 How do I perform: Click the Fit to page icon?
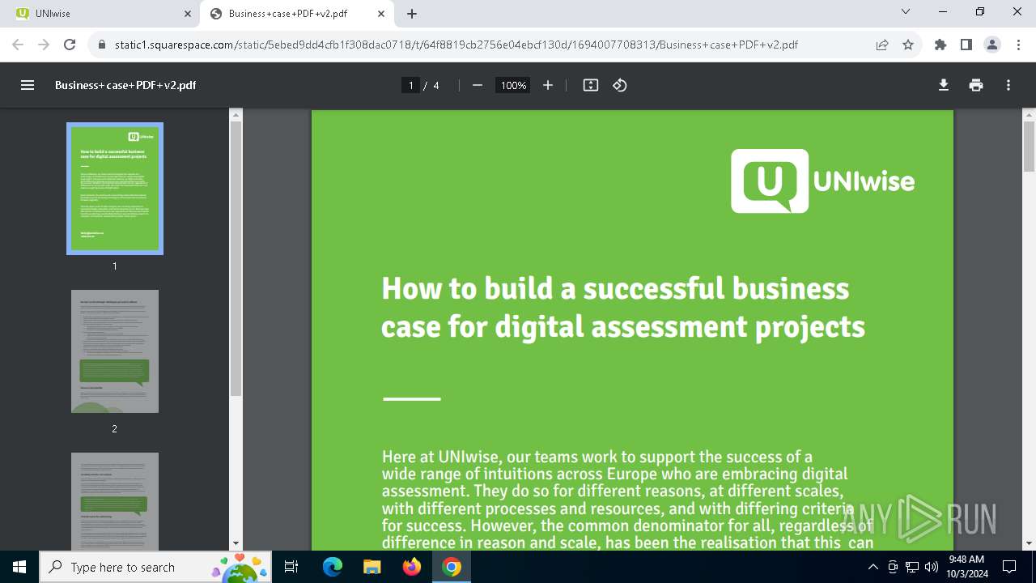pyautogui.click(x=591, y=85)
